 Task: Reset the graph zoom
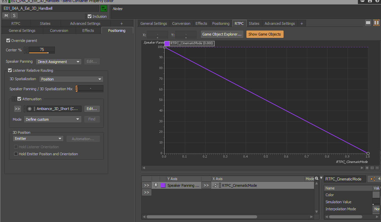pyautogui.click(x=372, y=168)
